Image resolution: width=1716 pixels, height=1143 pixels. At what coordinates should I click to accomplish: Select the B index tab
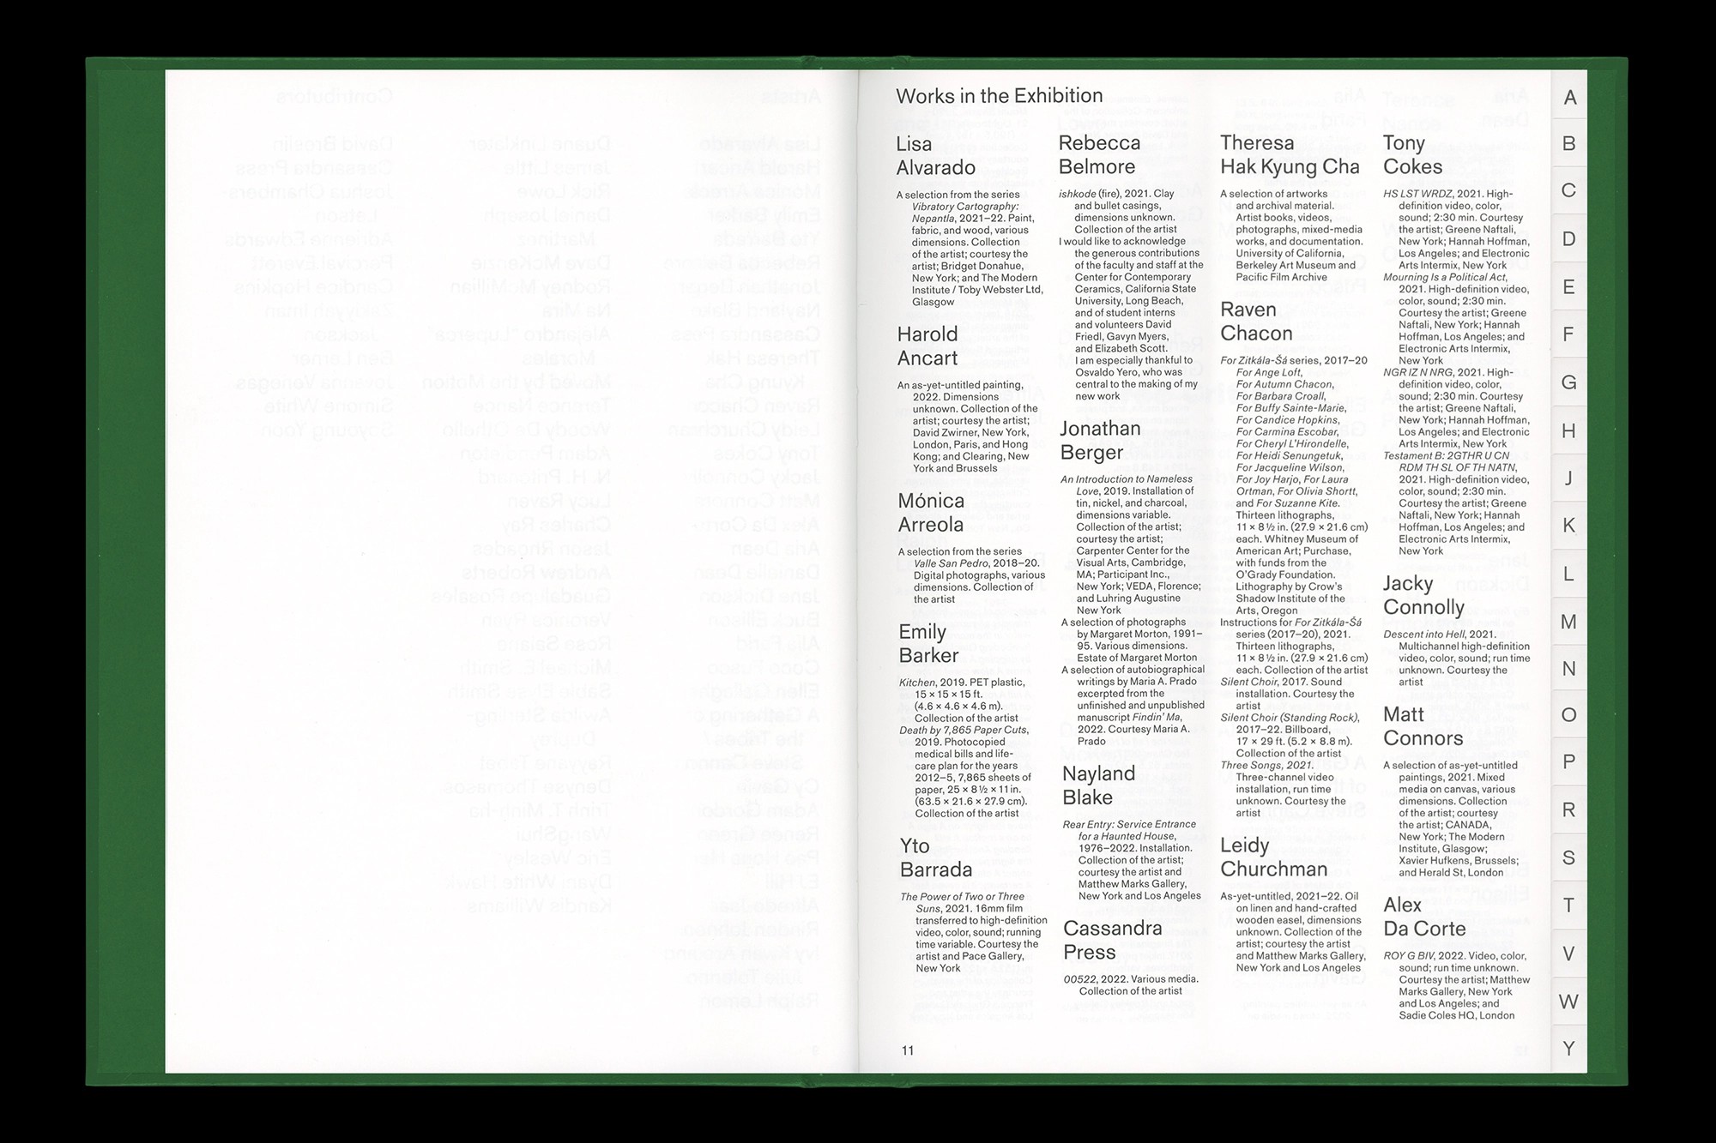1569,142
